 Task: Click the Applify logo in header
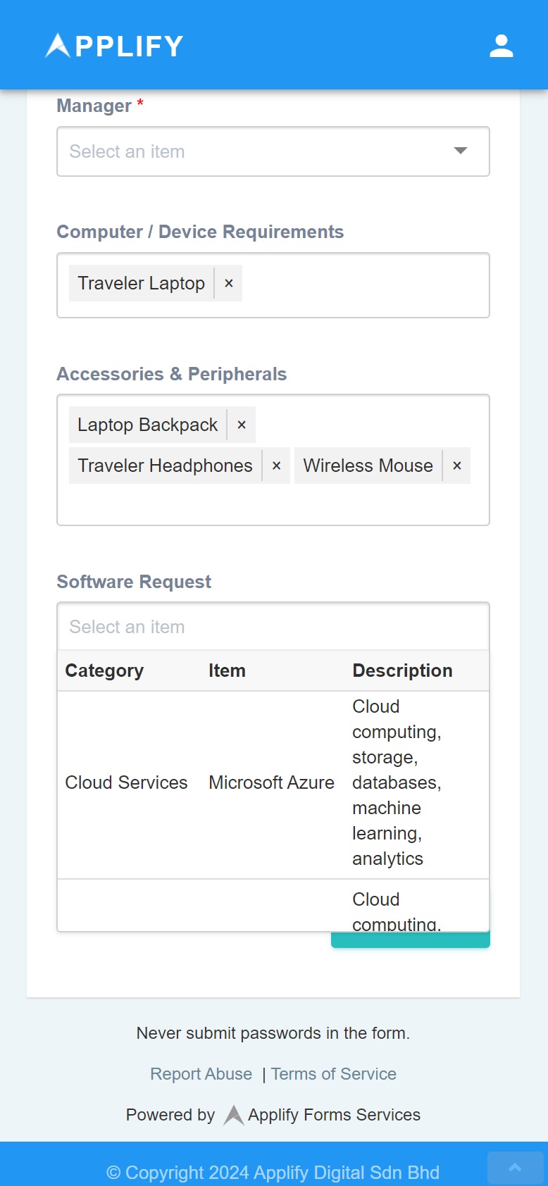coord(114,46)
